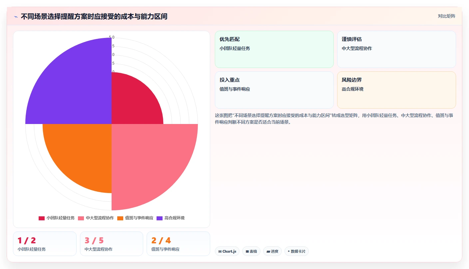
Task: Click the 中大型流程协作 text in 谨慎评估 card
Action: tap(357, 48)
